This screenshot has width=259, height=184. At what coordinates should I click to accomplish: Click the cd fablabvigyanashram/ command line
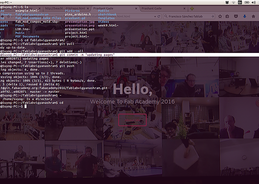(45, 40)
